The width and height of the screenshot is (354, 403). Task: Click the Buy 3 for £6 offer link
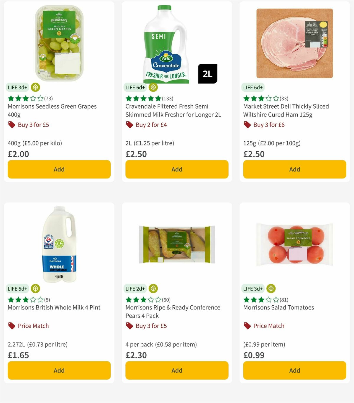[x=268, y=124]
